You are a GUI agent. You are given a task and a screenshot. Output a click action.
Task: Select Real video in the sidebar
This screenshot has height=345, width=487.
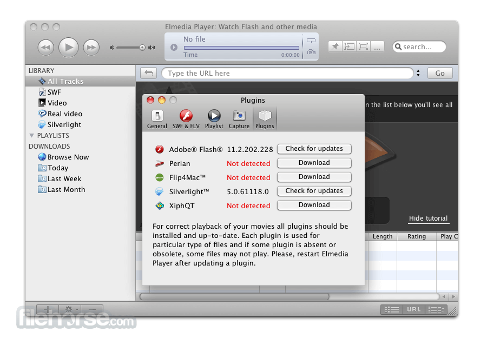pos(81,114)
